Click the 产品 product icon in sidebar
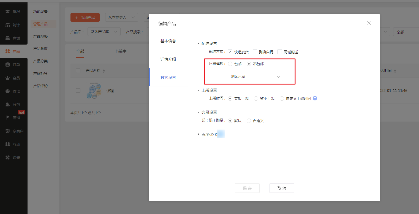419x214 pixels. [7, 51]
